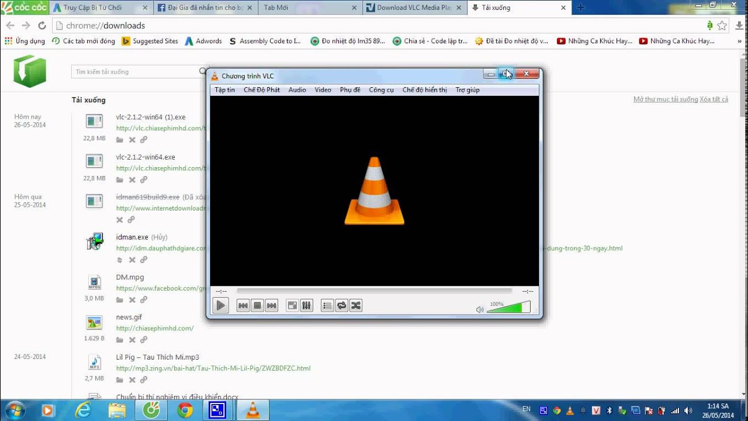This screenshot has height=421, width=748.
Task: Open VLC Phụ đề menu
Action: pyautogui.click(x=350, y=90)
